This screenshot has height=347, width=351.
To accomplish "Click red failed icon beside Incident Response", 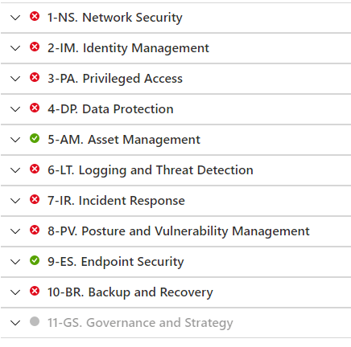I will coord(35,199).
